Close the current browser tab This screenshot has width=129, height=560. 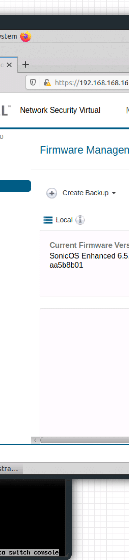(9, 65)
